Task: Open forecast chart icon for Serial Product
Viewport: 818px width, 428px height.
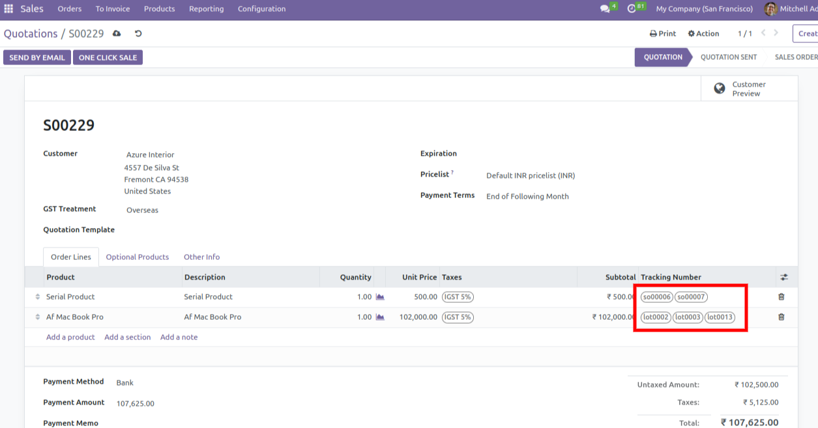Action: 380,297
